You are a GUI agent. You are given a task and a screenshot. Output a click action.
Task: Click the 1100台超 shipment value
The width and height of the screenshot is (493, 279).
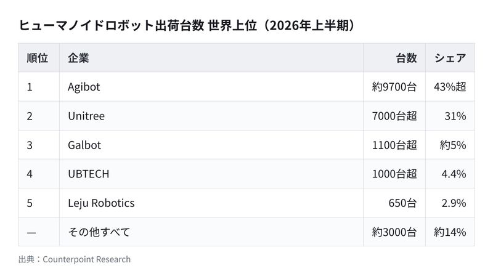tap(394, 145)
